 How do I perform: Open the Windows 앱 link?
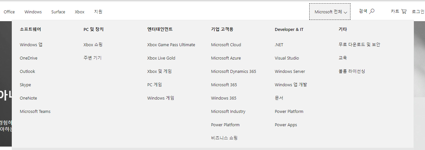coord(31,45)
